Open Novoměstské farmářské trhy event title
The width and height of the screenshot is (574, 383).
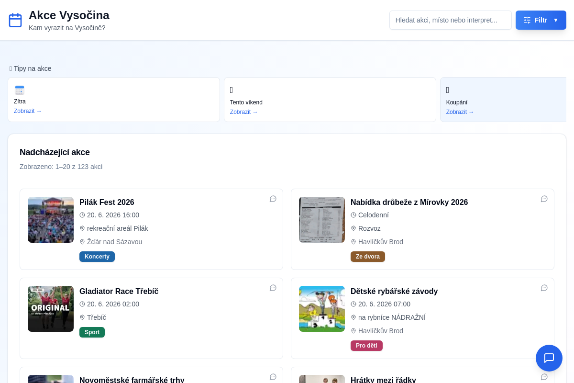click(132, 380)
